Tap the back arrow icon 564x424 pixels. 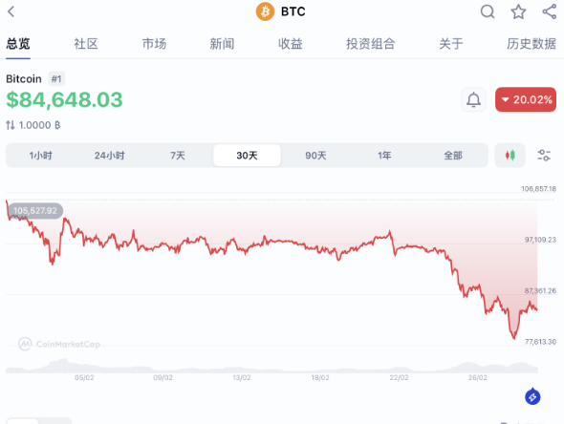click(11, 11)
